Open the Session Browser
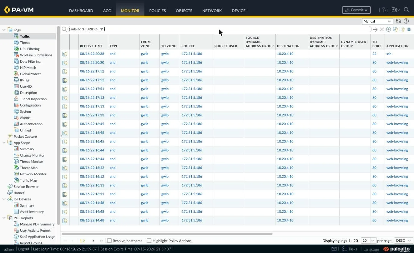The image size is (414, 253). point(26,187)
